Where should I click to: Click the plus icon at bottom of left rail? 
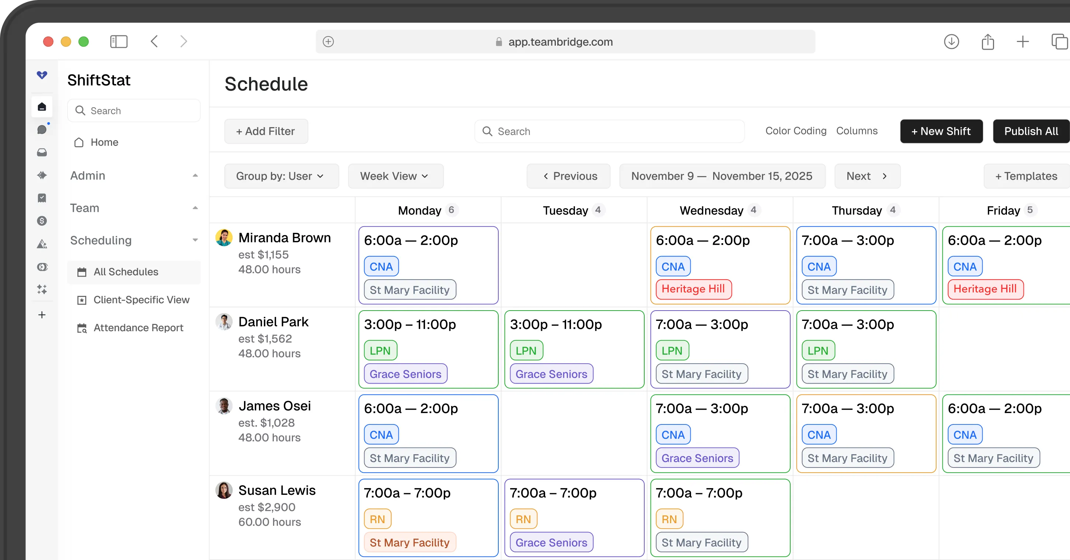coord(42,315)
